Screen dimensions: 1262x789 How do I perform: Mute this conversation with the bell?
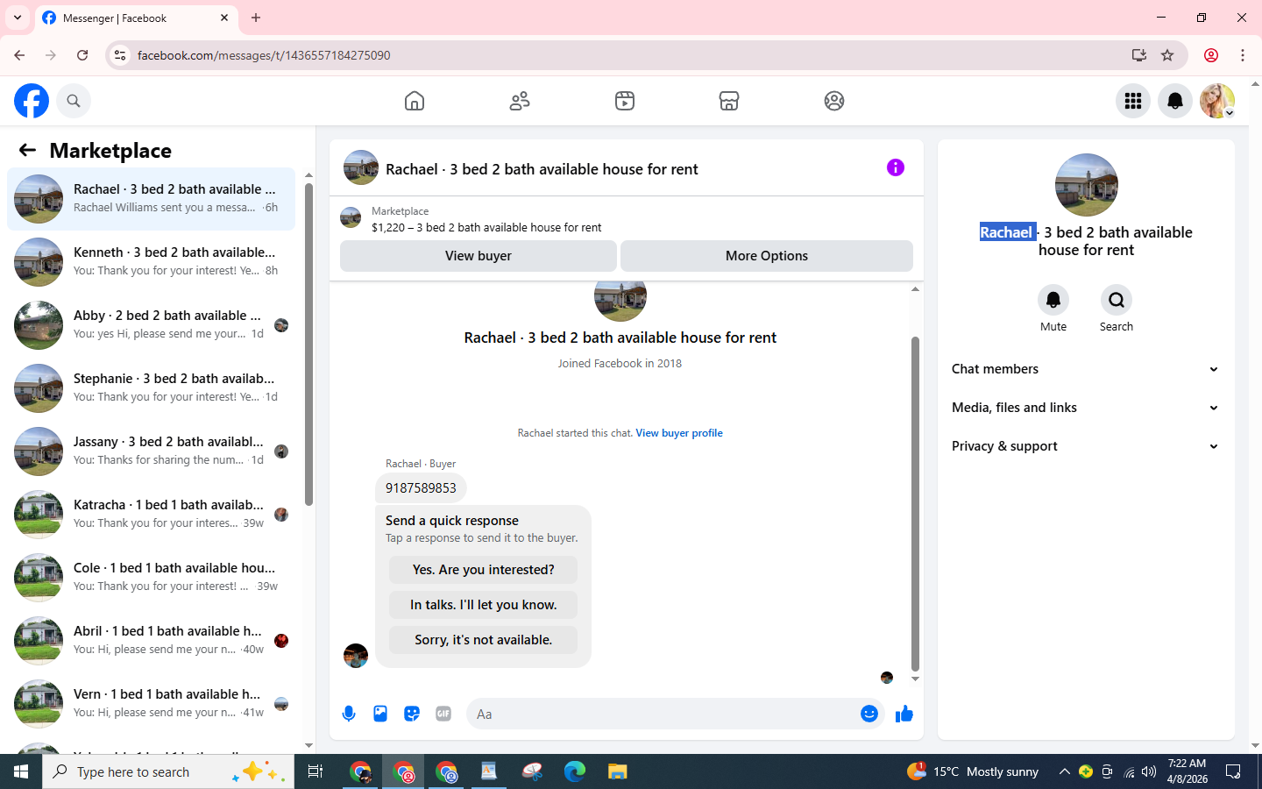1053,300
